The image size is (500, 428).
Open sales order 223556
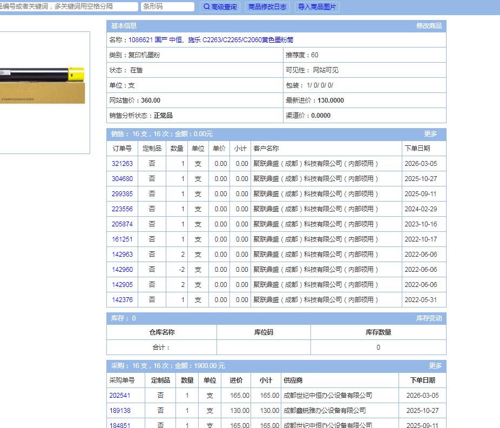pos(122,209)
